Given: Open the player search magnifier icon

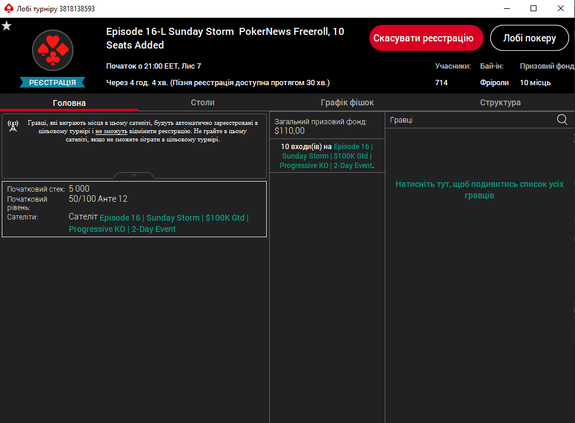Looking at the screenshot, I should (x=562, y=120).
